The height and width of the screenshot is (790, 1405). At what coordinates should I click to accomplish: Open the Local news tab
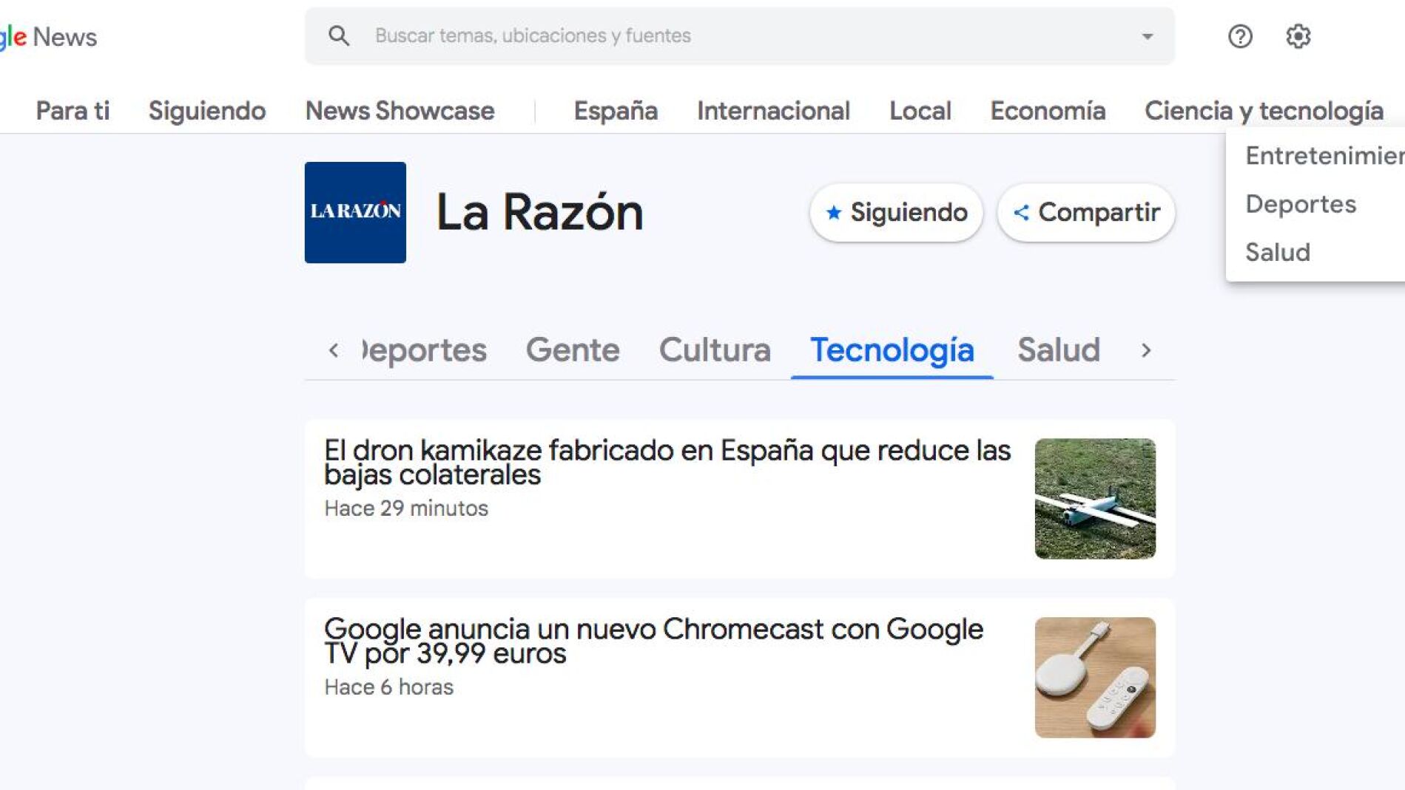920,111
